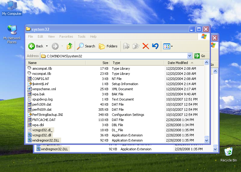This screenshot has width=241, height=172.
Task: Click the PerfStringBackup.INI file name
Action: pyautogui.click(x=48, y=115)
